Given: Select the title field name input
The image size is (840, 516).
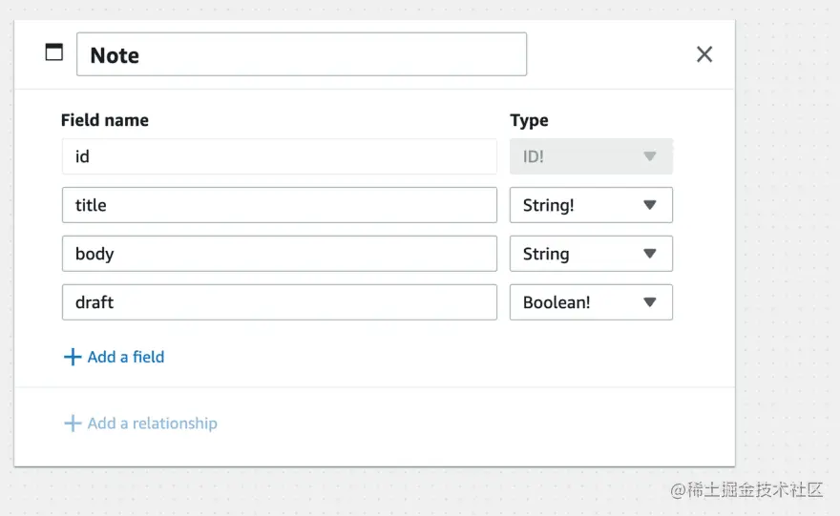Looking at the screenshot, I should [279, 205].
